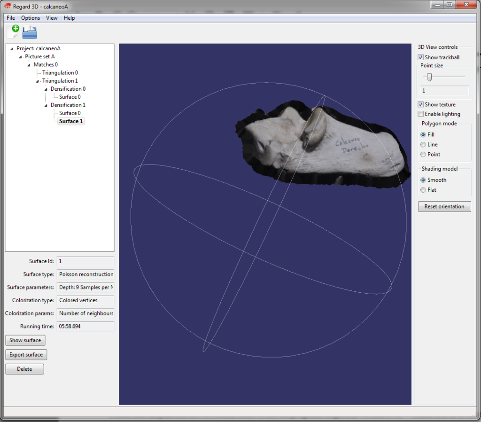The image size is (481, 422).
Task: Uncheck the Show texture checkbox
Action: tap(421, 104)
